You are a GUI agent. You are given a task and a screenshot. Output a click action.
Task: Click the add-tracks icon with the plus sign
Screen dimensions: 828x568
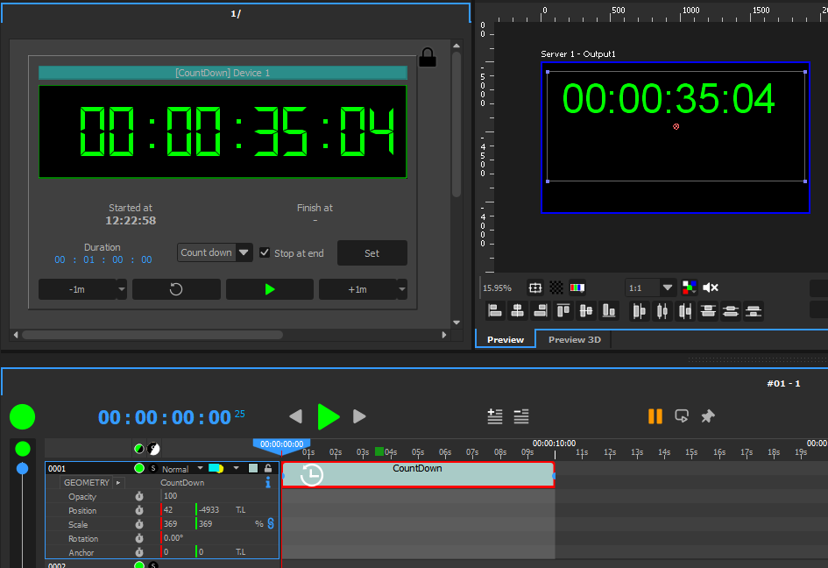pos(495,415)
